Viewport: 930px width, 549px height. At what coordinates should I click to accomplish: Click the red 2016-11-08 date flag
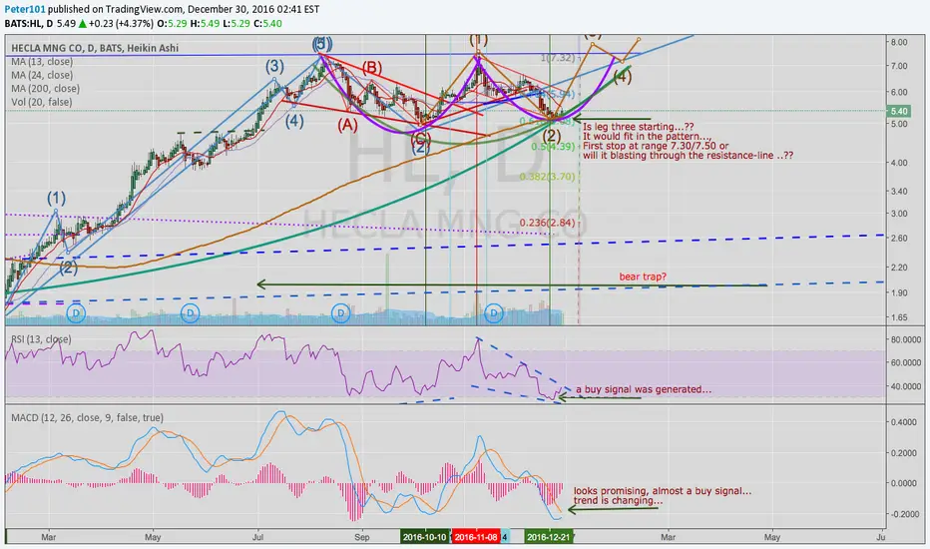tap(476, 537)
